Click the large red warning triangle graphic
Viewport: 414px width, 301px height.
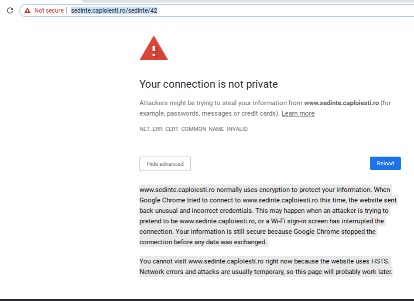[154, 48]
